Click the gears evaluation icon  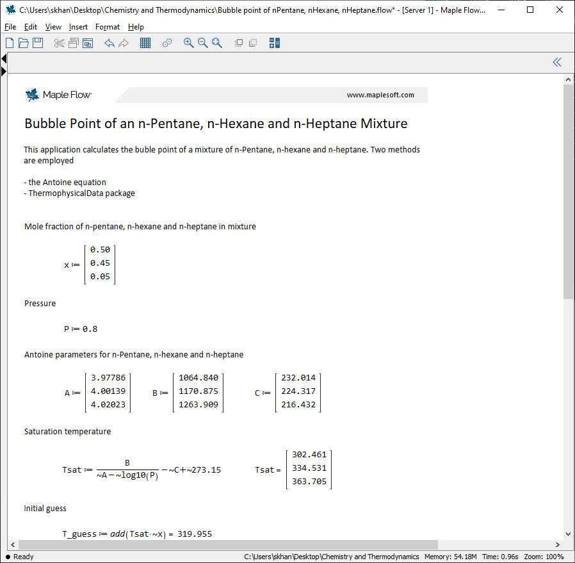(x=167, y=43)
